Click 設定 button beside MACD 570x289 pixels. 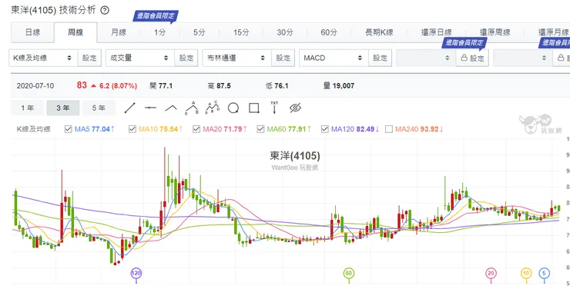pyautogui.click(x=380, y=58)
